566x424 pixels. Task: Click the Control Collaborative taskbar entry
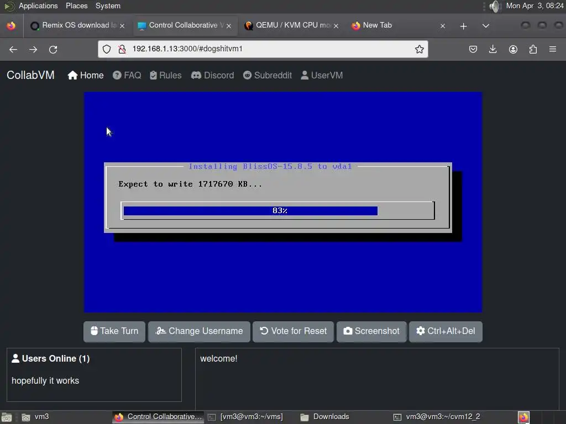[x=158, y=417]
